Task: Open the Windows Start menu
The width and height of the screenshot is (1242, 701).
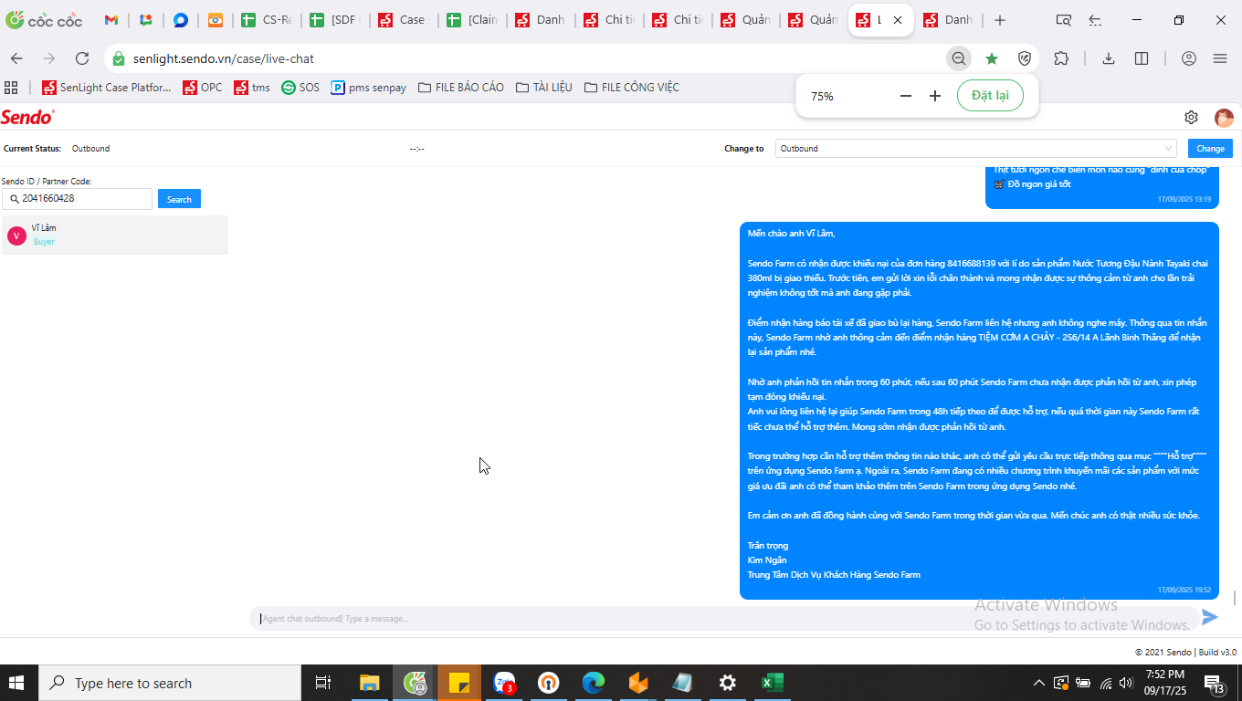Action: [18, 683]
